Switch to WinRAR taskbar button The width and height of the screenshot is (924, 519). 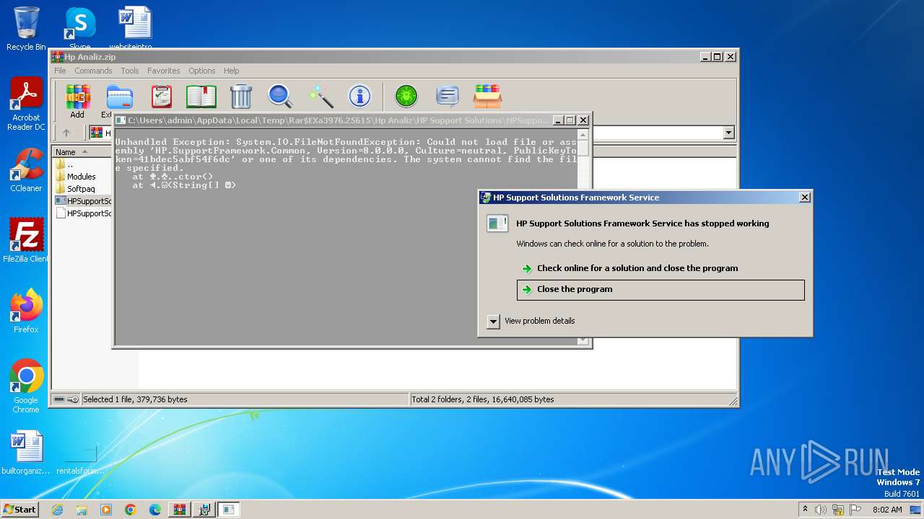[x=180, y=510]
